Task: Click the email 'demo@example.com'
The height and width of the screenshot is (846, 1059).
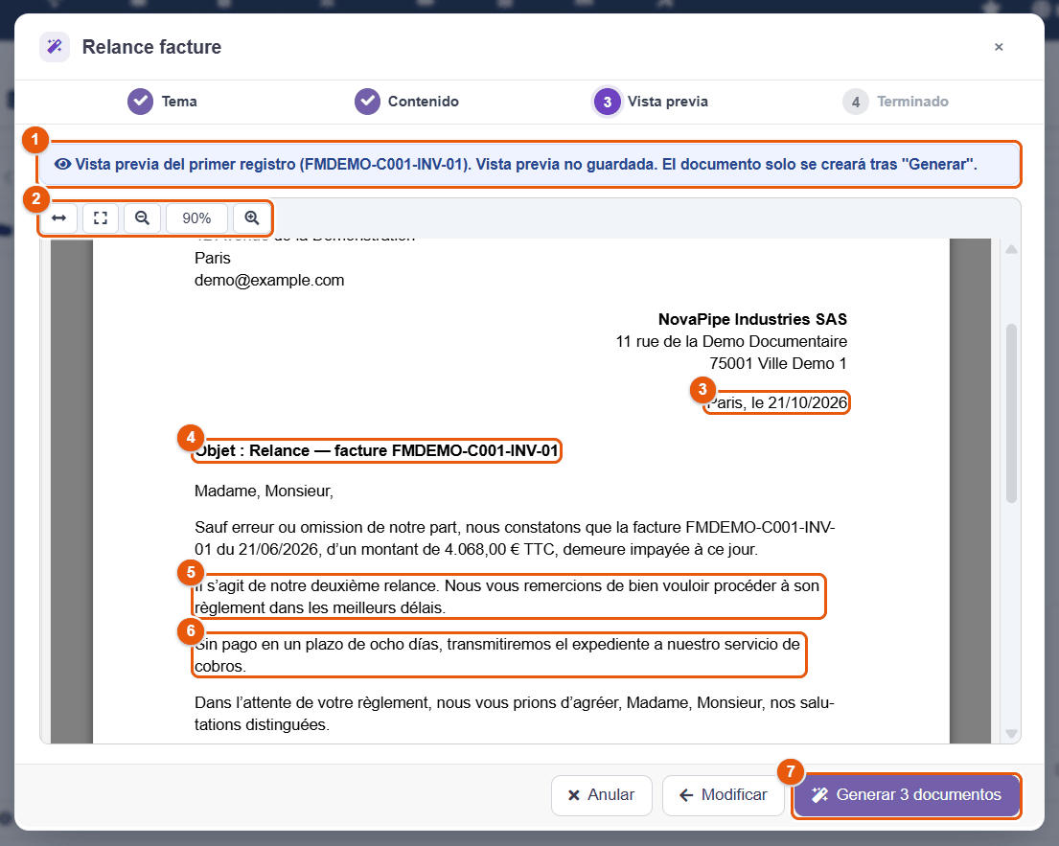Action: point(269,280)
